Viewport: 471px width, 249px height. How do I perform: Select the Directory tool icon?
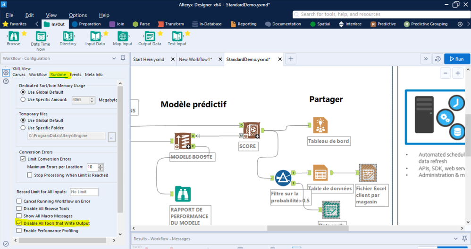pyautogui.click(x=68, y=37)
